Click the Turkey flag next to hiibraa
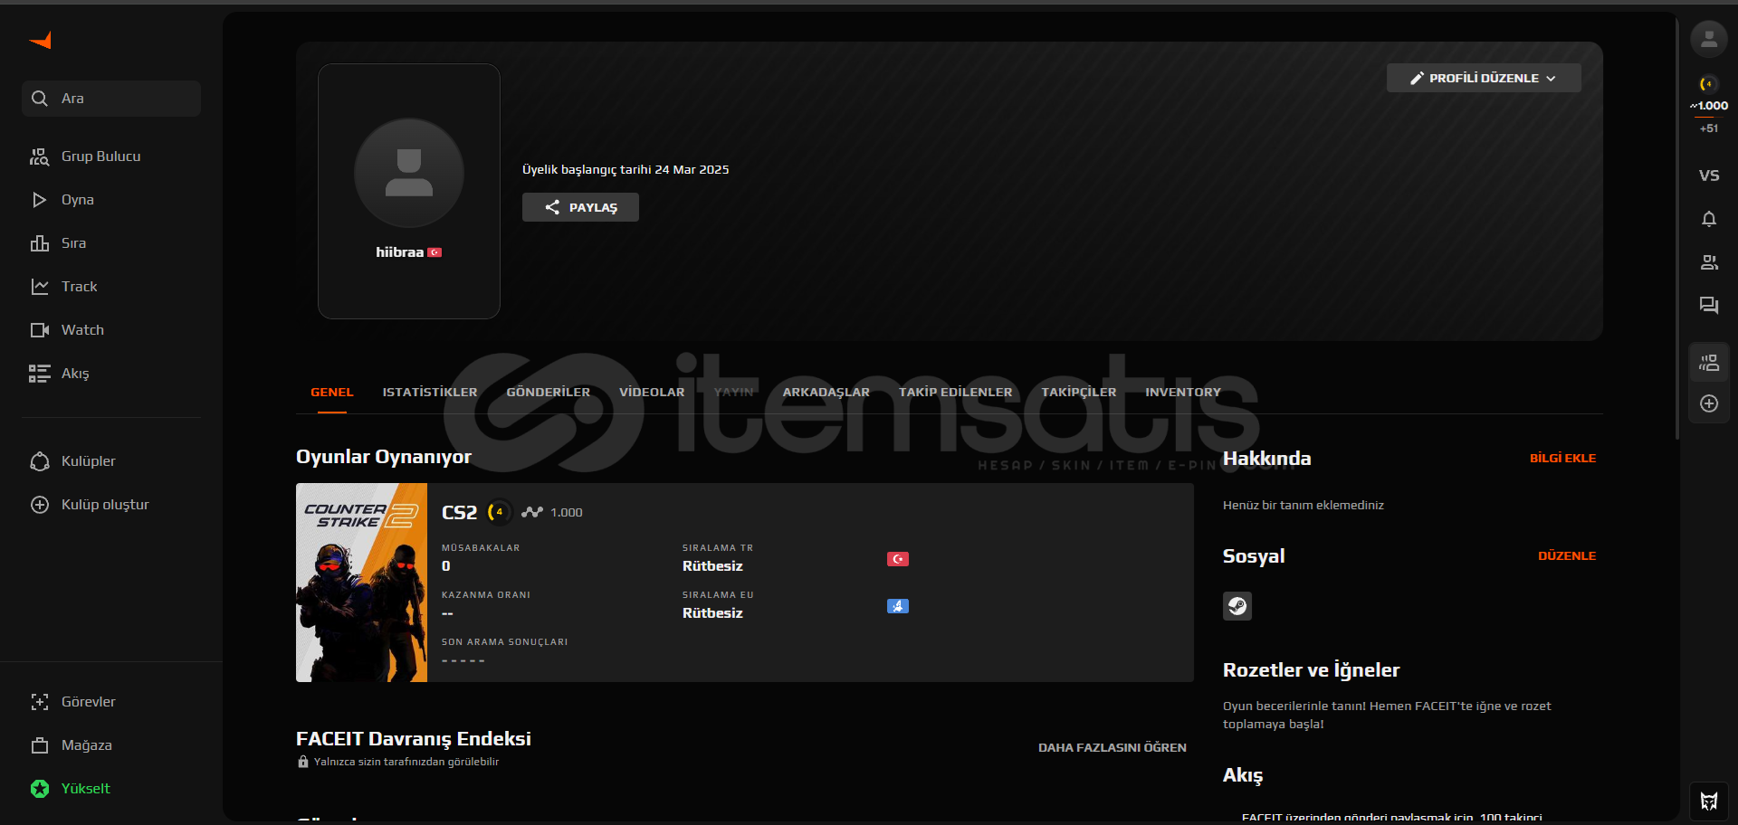 434,252
